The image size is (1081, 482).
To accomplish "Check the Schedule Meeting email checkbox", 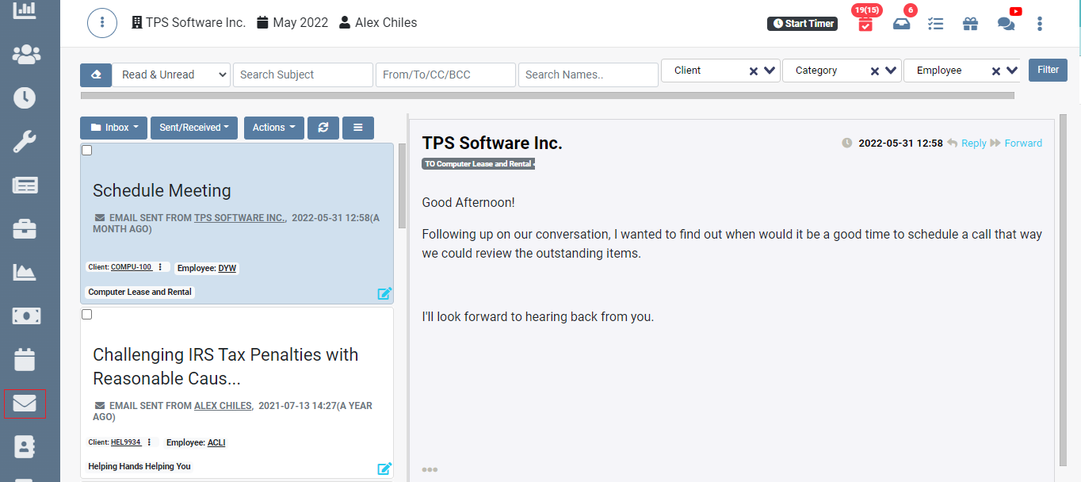I will [x=87, y=150].
